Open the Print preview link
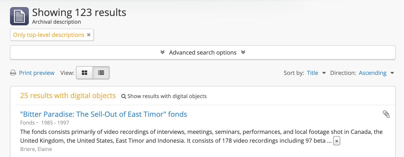The width and height of the screenshot is (404, 157). pos(37,73)
